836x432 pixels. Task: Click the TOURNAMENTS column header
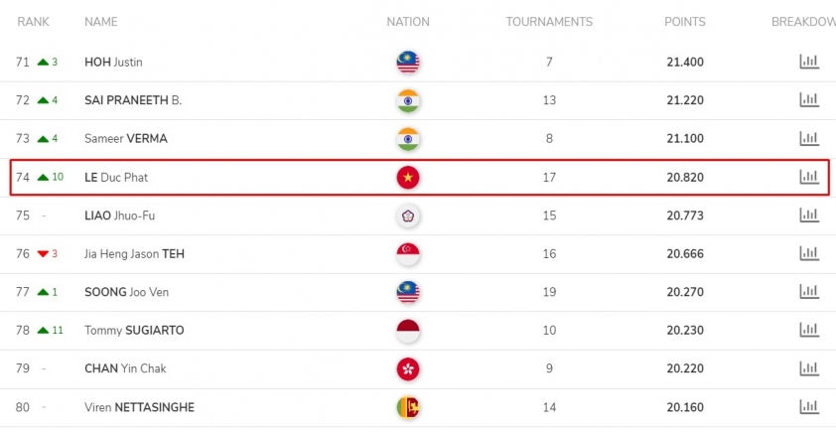pos(549,22)
